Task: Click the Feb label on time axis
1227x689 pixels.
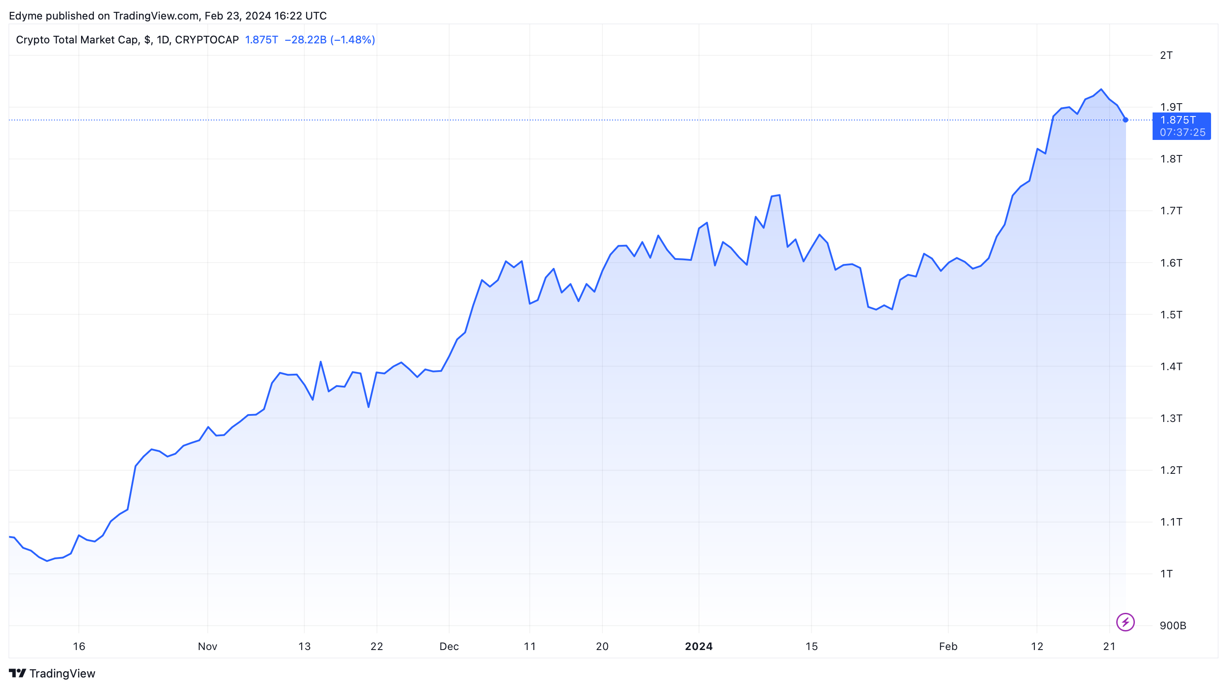Action: 948,646
